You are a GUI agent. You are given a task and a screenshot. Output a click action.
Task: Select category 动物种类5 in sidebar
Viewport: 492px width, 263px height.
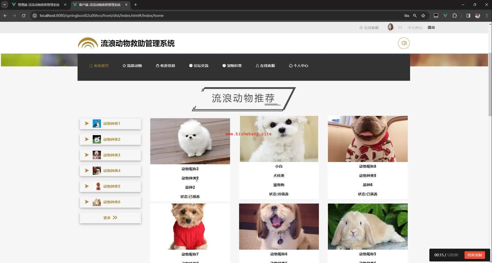click(x=110, y=186)
